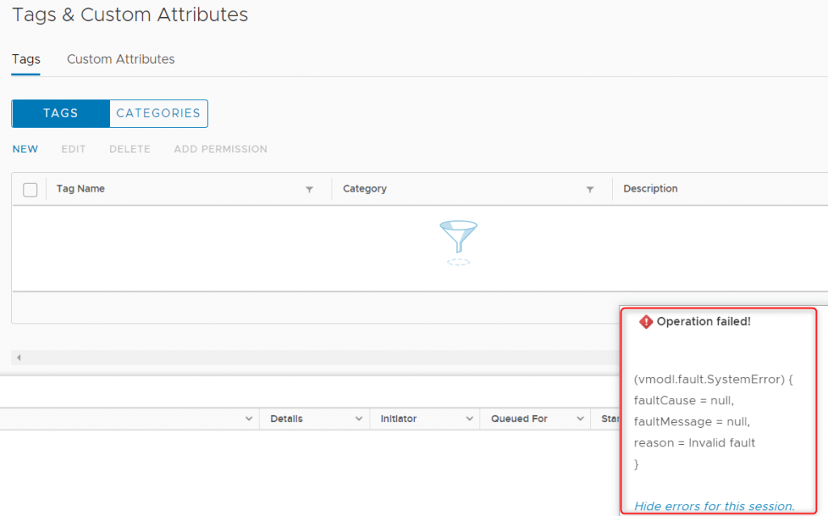Open the dropdown left of Details column

click(248, 419)
